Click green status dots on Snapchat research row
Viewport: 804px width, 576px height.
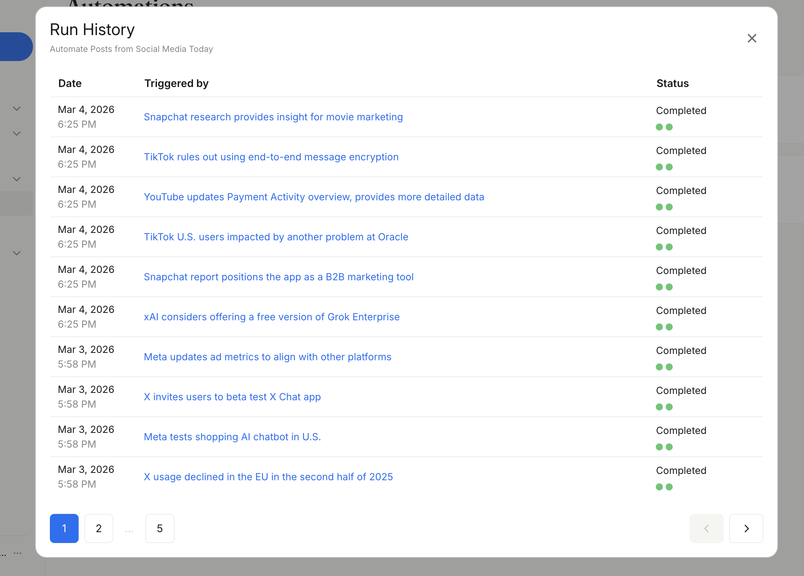pos(664,126)
